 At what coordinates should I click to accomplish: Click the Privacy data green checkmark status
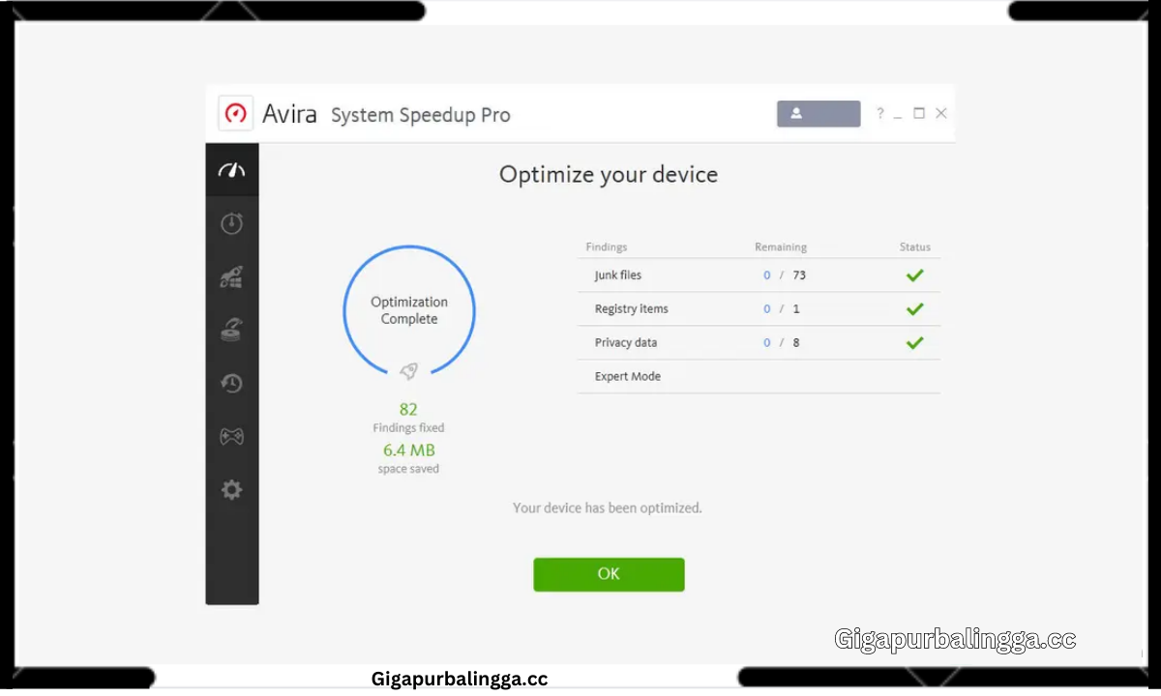914,343
